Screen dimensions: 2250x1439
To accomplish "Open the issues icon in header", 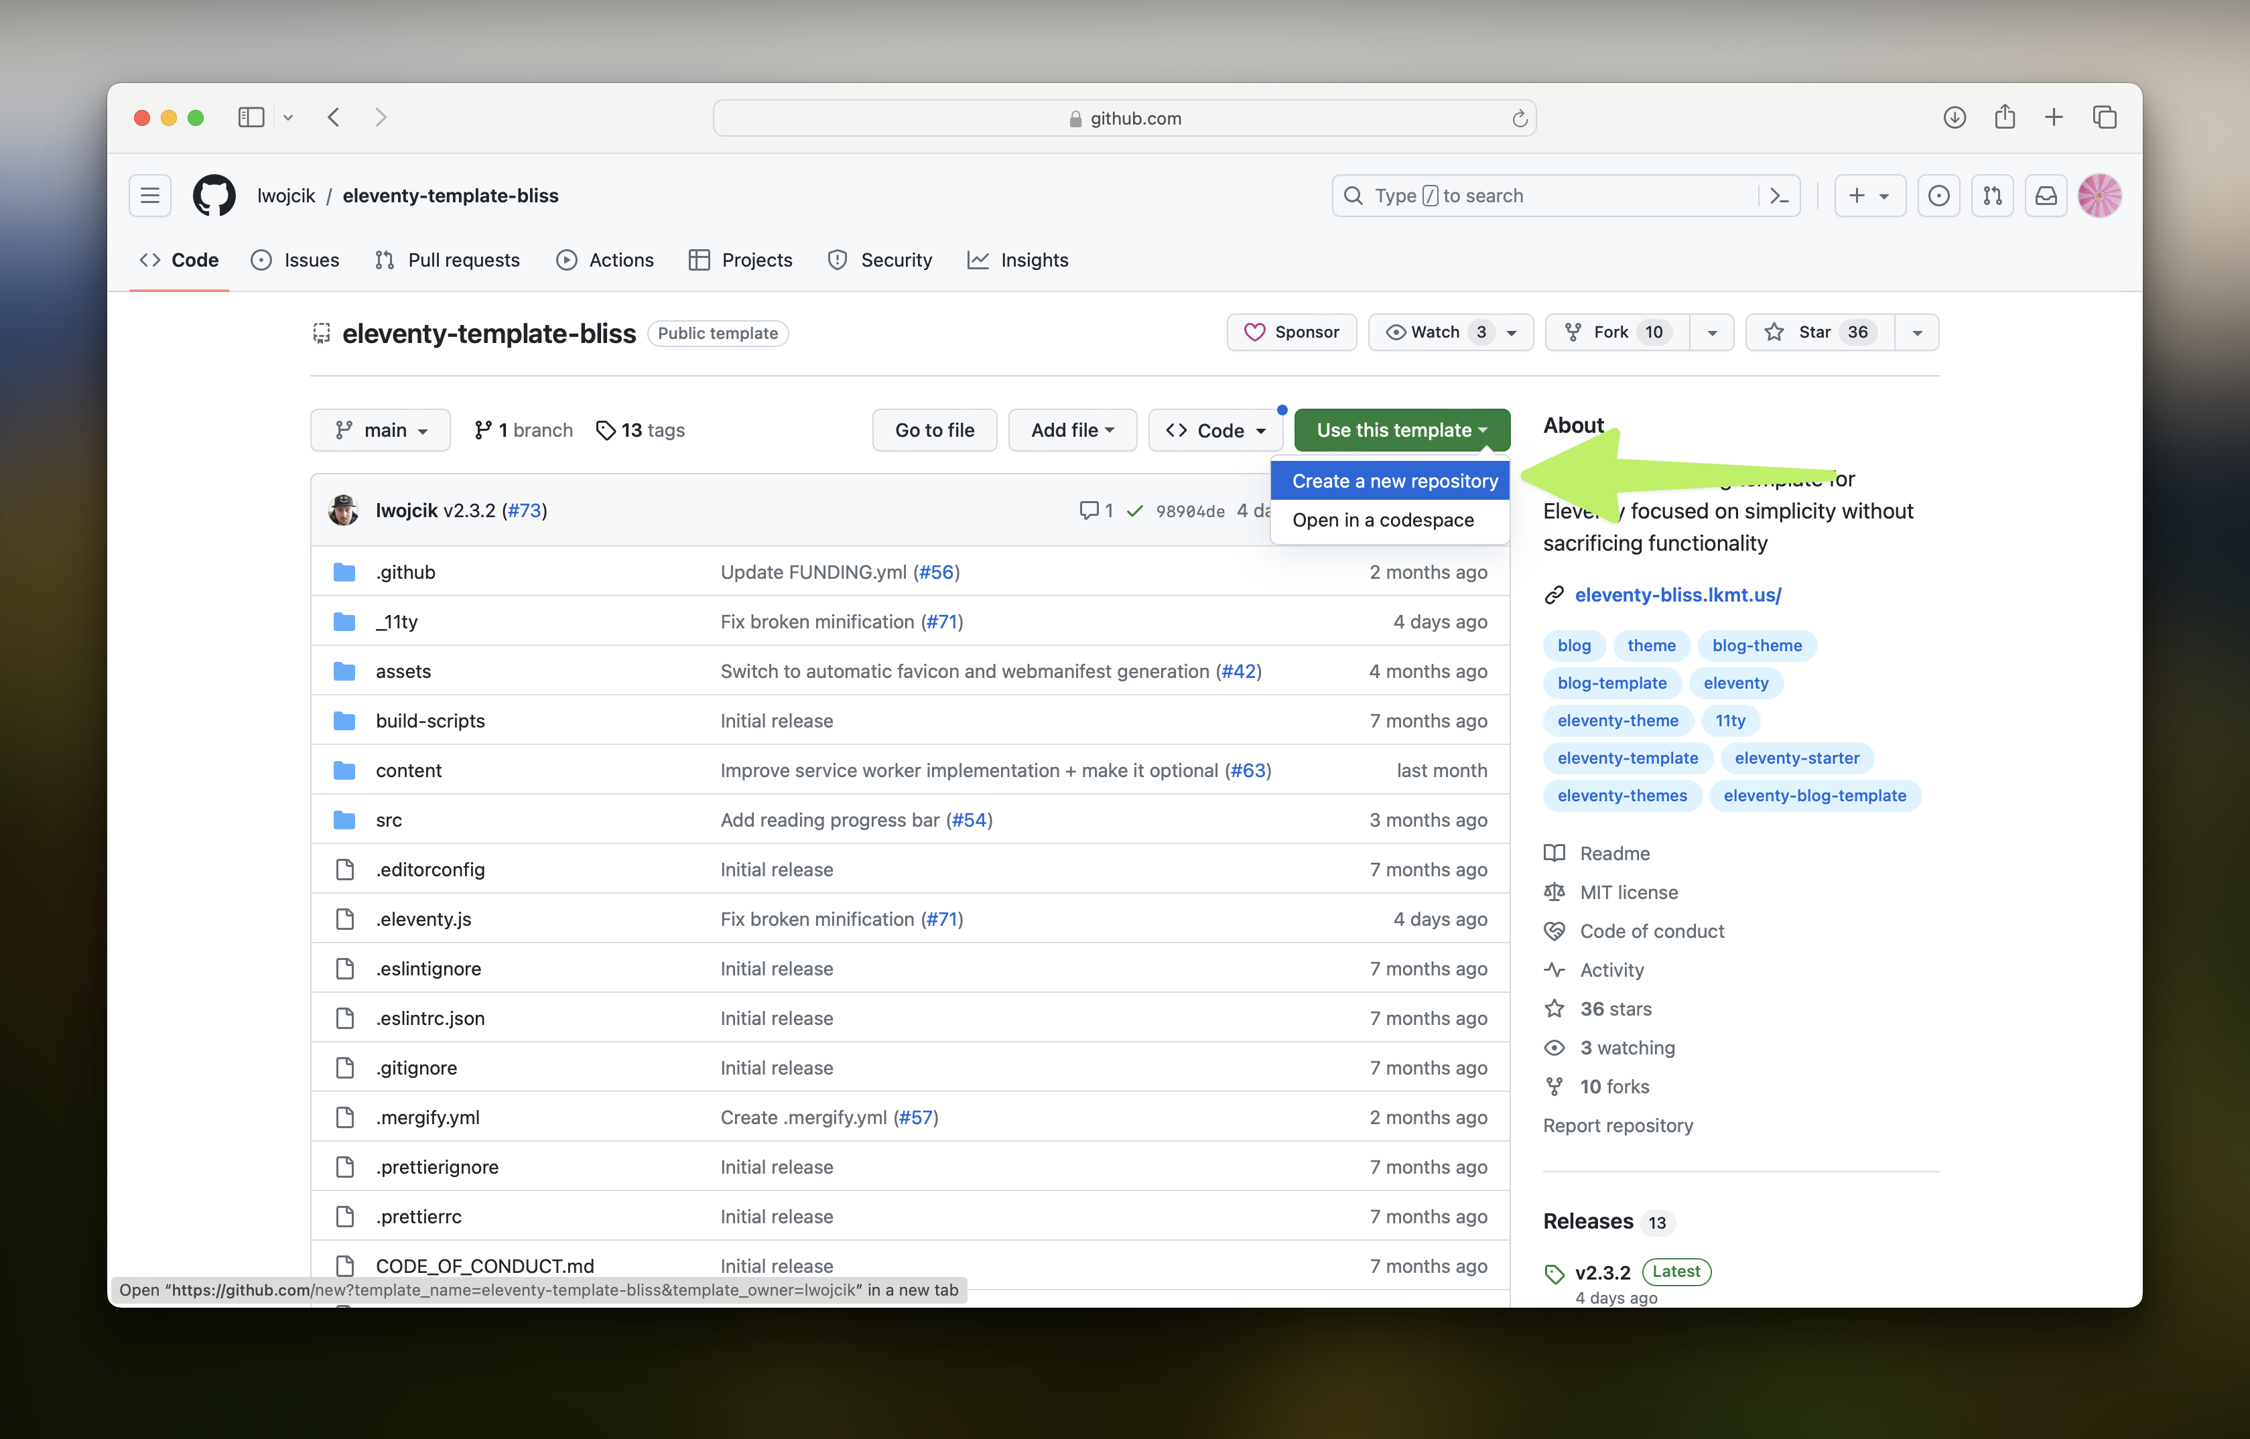I will point(1939,196).
